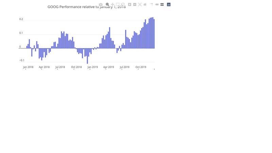
Task: Select the Zoom magnifier tool
Action: (x=107, y=4)
